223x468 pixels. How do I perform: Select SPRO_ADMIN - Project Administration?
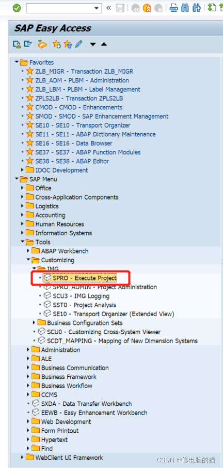coord(105,287)
